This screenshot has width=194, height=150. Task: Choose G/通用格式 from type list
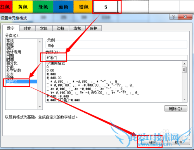(56, 63)
